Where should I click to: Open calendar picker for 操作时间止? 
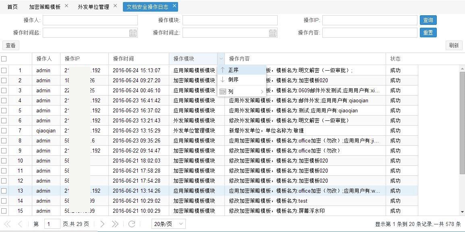coord(273,33)
